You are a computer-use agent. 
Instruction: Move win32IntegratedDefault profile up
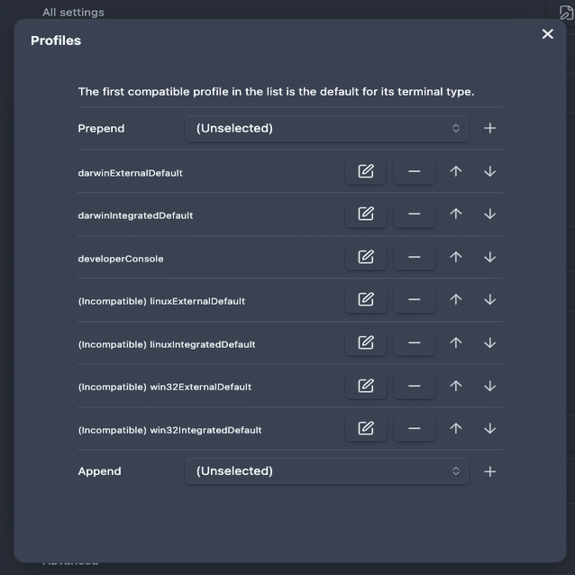456,428
